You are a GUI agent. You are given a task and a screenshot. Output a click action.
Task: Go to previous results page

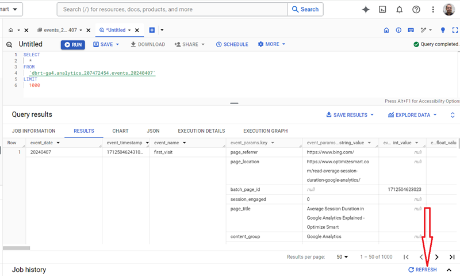tap(421, 257)
